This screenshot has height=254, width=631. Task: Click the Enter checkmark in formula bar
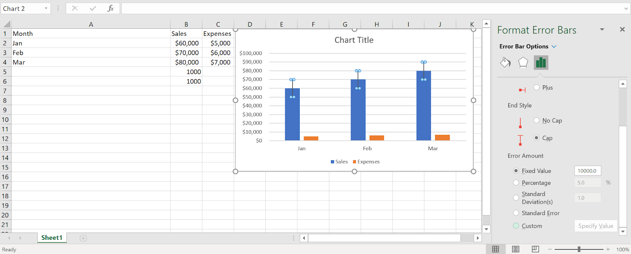pyautogui.click(x=93, y=8)
